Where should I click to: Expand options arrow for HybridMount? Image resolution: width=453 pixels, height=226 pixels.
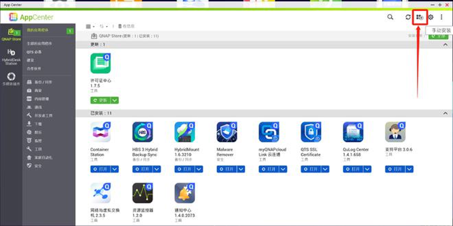[199, 169]
